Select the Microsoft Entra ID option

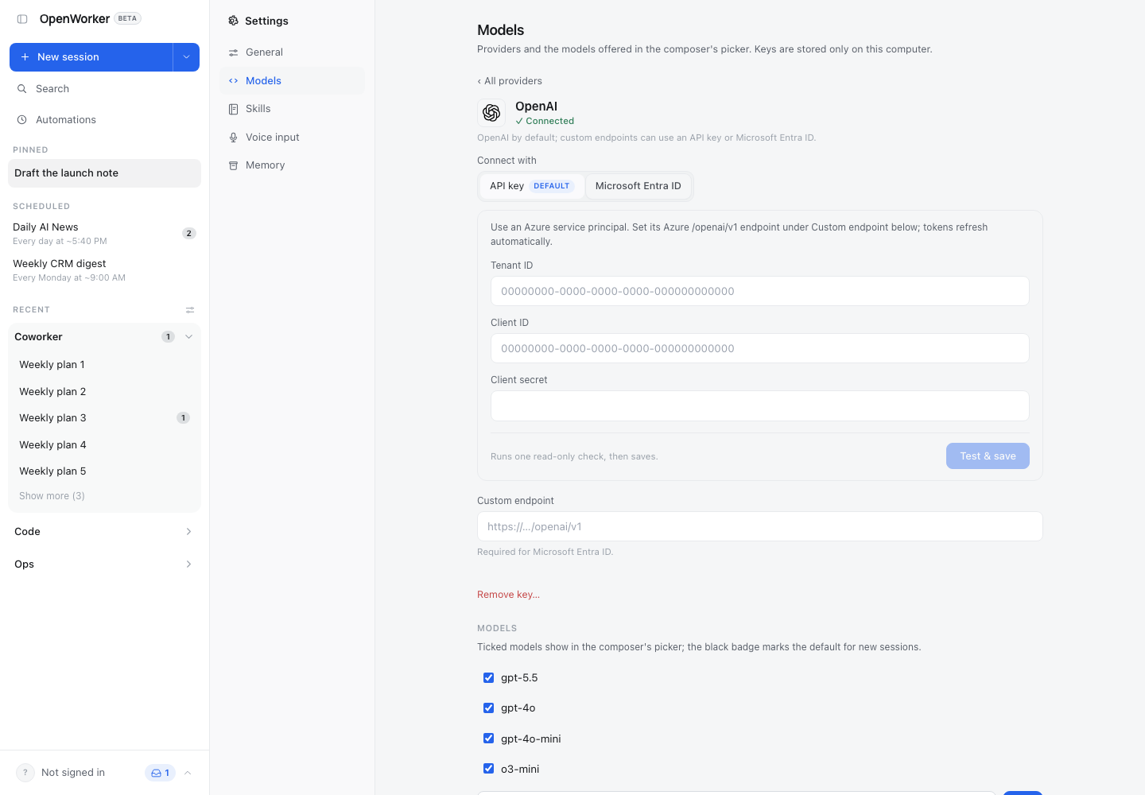(638, 186)
